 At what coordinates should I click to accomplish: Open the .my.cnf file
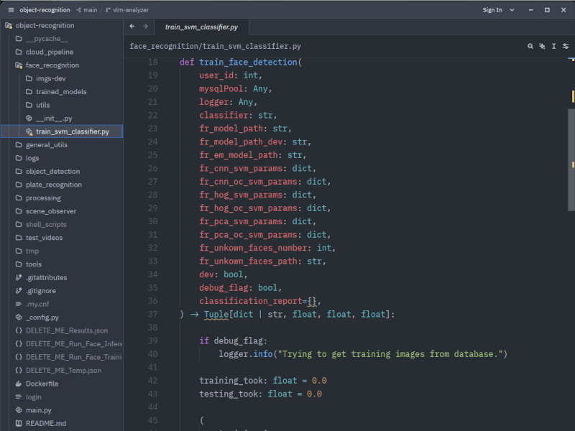point(62,304)
